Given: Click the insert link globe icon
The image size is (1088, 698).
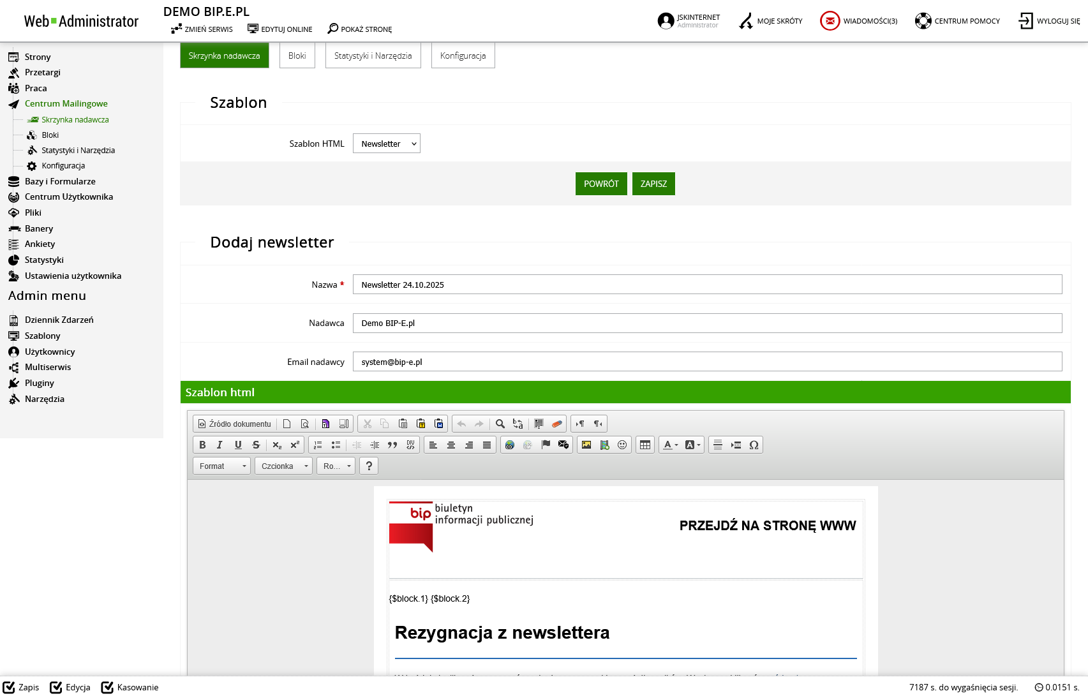Looking at the screenshot, I should click(x=509, y=445).
